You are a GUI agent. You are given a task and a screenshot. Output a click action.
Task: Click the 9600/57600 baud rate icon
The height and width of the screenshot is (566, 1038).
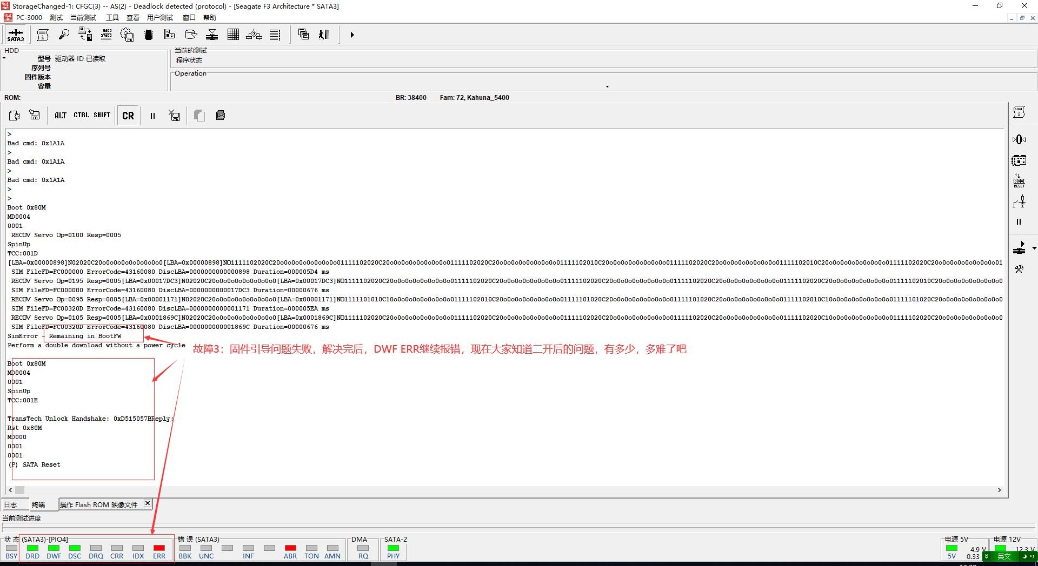(x=106, y=35)
